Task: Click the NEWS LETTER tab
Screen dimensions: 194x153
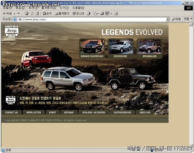Action: pyautogui.click(x=34, y=112)
